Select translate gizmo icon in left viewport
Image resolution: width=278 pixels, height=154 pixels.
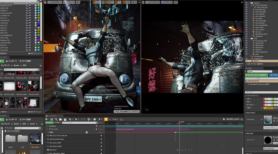point(94,2)
